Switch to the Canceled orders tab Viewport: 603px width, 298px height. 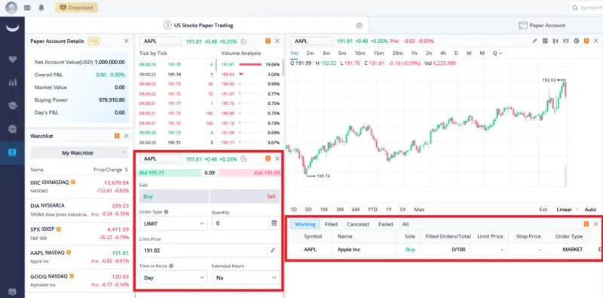pyautogui.click(x=357, y=224)
